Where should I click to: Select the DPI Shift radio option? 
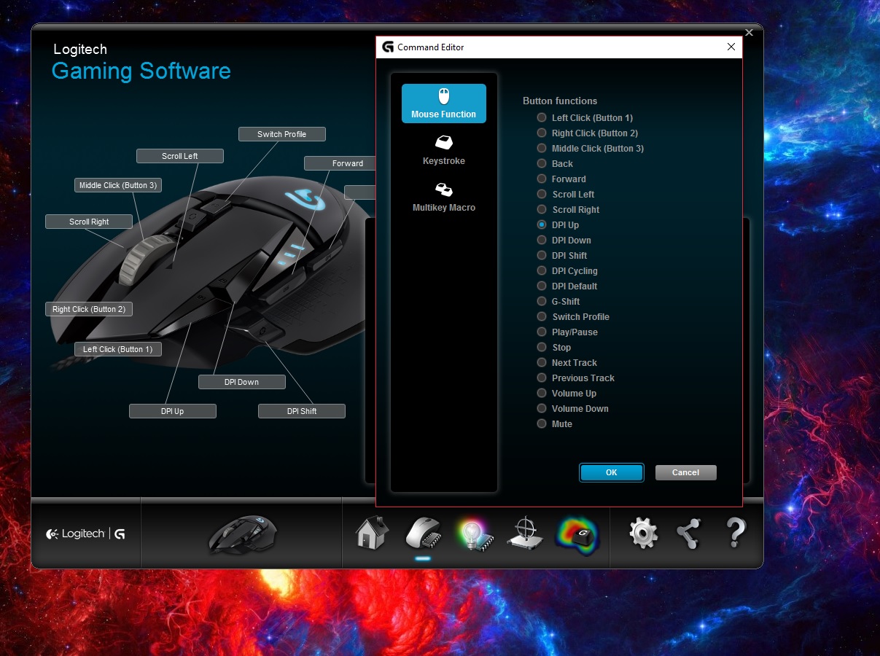[x=542, y=255]
